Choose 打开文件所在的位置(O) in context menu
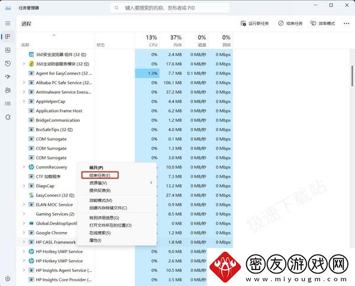355x286 pixels. coord(117,225)
